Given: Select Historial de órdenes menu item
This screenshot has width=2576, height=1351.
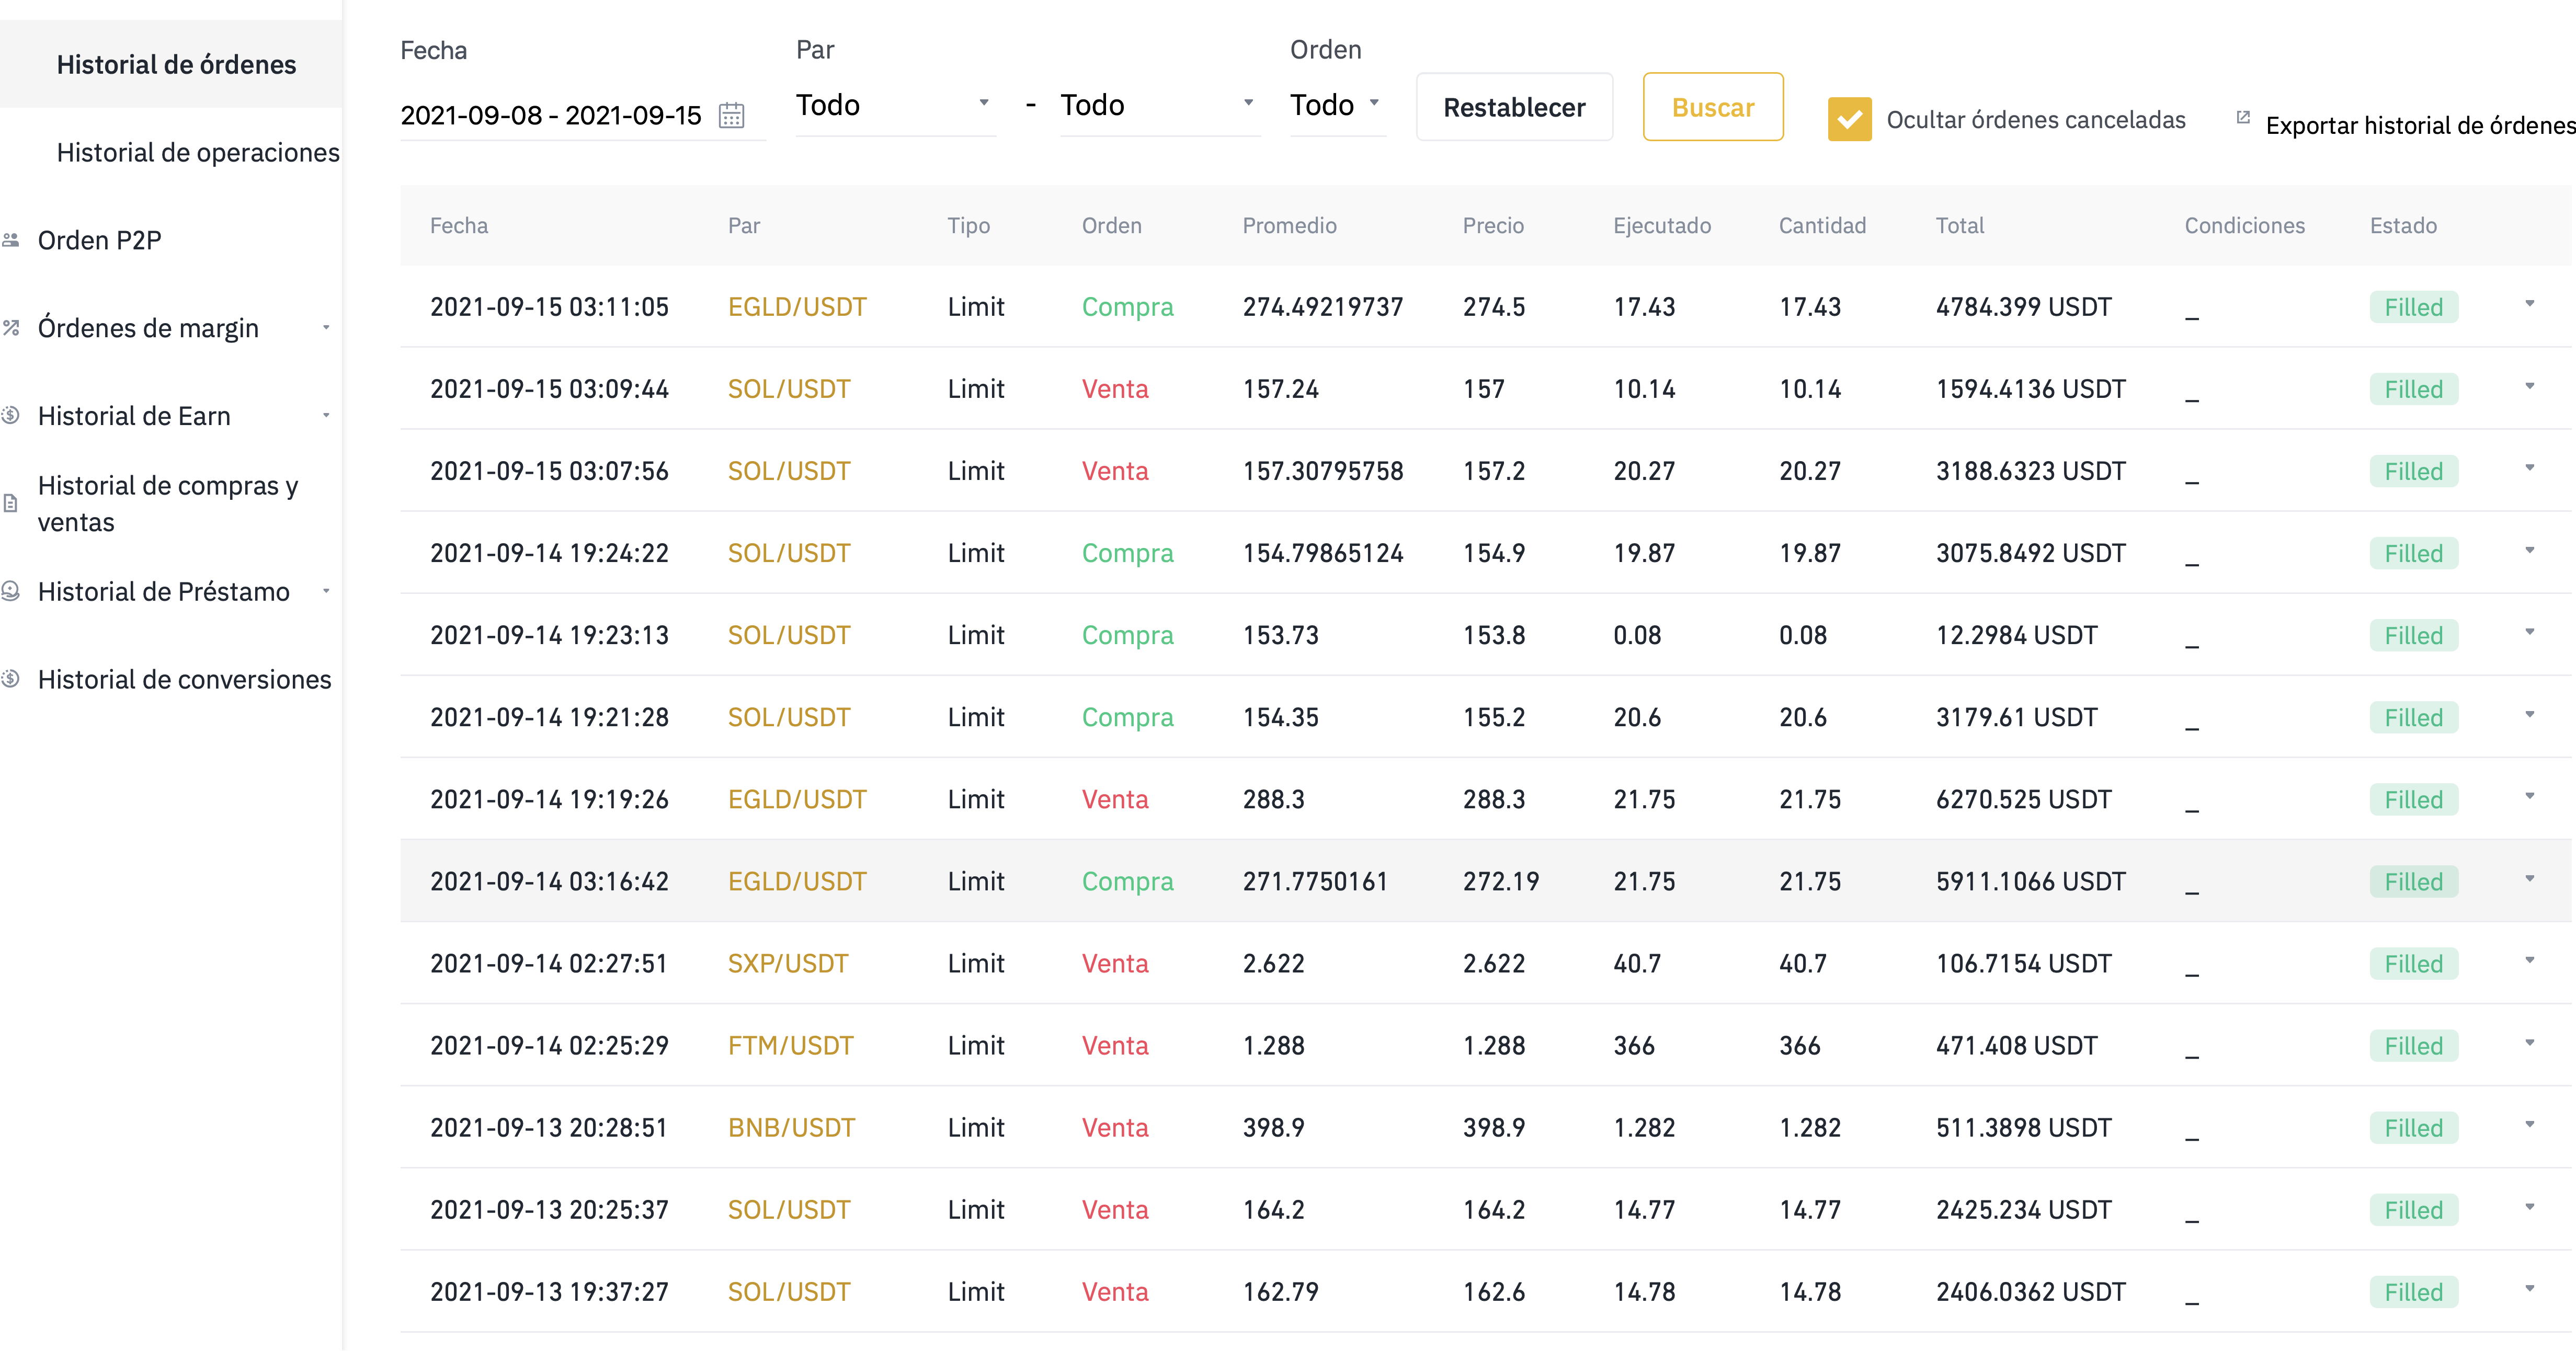Looking at the screenshot, I should (x=176, y=65).
